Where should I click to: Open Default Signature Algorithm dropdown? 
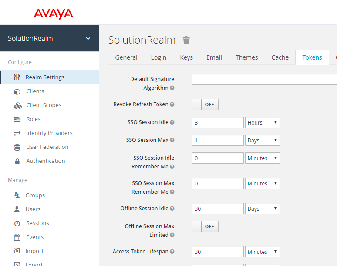264,79
